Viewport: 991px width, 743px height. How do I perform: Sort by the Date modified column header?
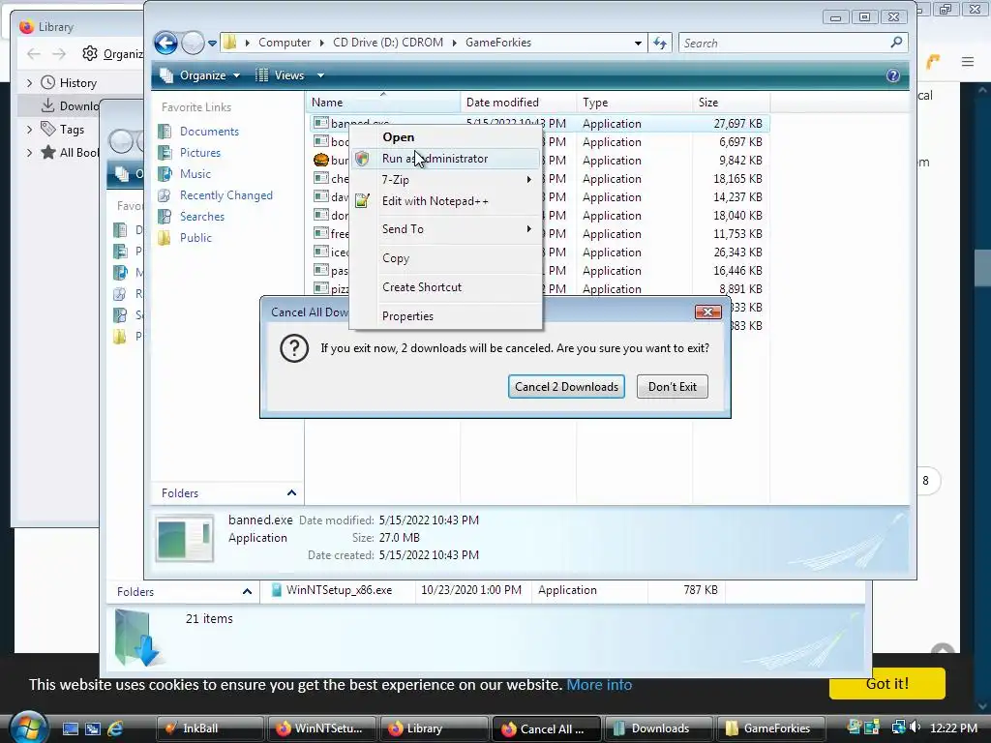pos(519,103)
